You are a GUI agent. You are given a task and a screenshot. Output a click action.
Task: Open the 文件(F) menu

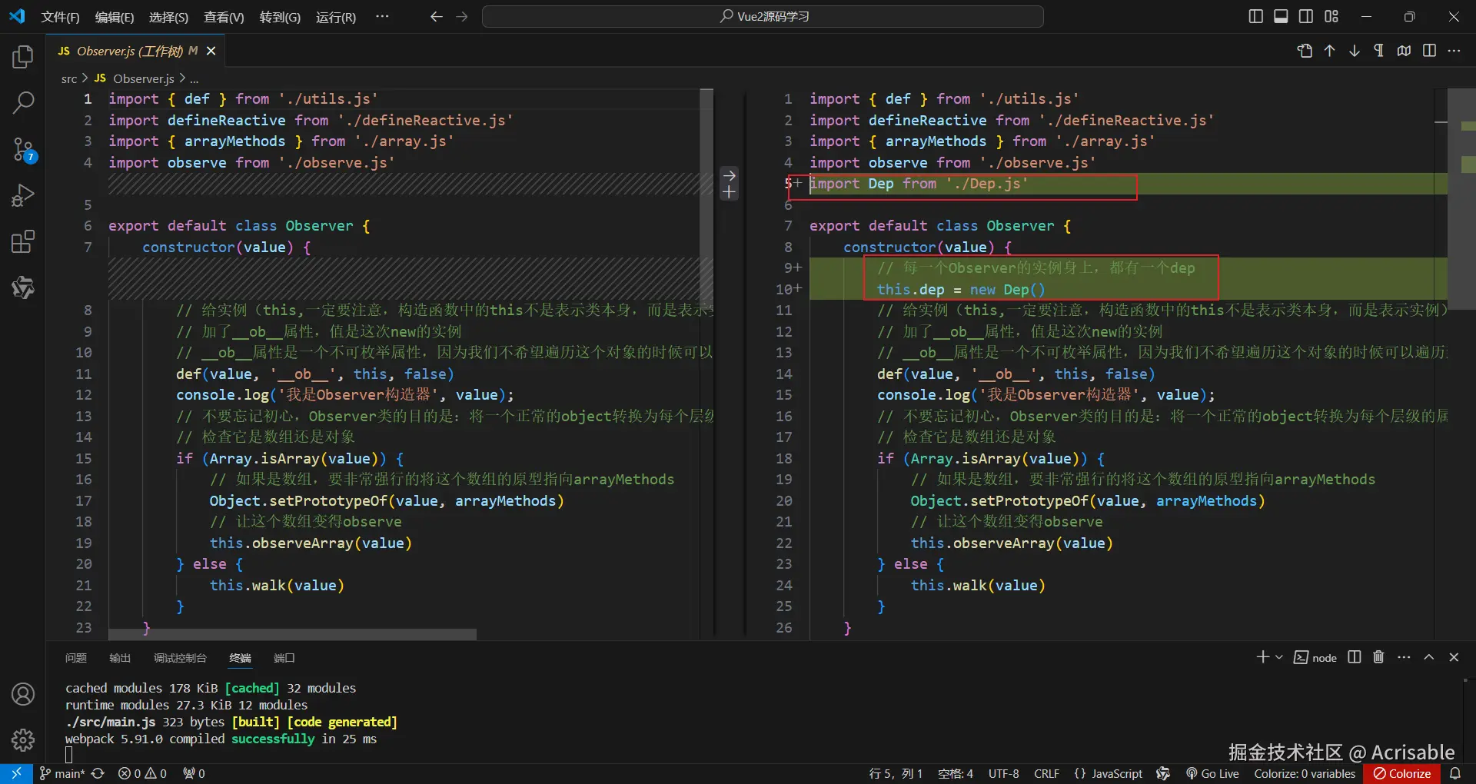(60, 17)
